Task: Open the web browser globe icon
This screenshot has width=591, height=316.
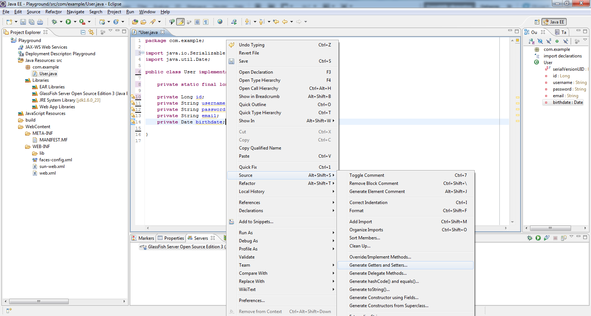Action: 220,22
